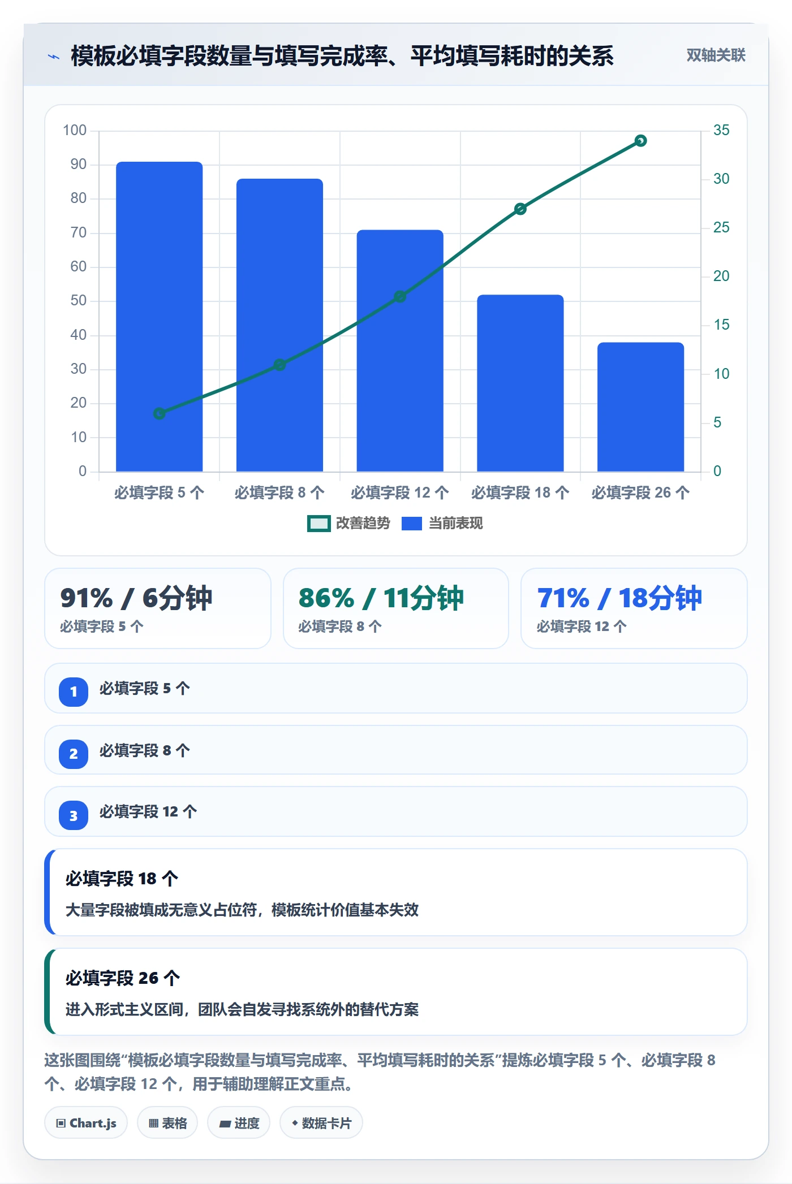This screenshot has width=792, height=1184.
Task: Click line point on the 必填字段 5 个 bar
Action: coord(160,413)
